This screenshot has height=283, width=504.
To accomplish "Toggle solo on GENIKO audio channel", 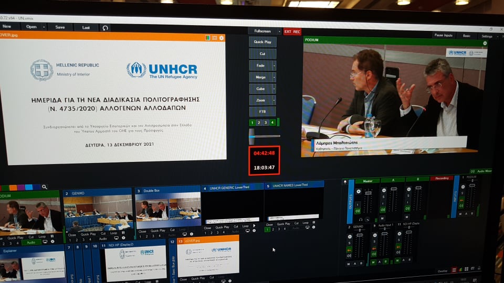I will point(349,243).
